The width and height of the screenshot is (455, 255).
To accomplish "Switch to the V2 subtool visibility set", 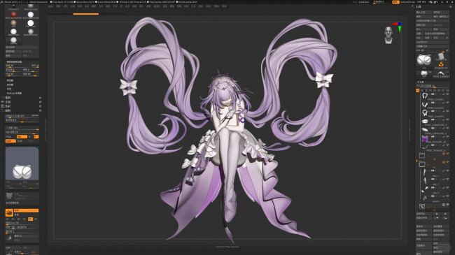I will point(422,90).
